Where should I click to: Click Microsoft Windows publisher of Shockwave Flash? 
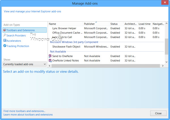pyautogui.click(x=96, y=47)
